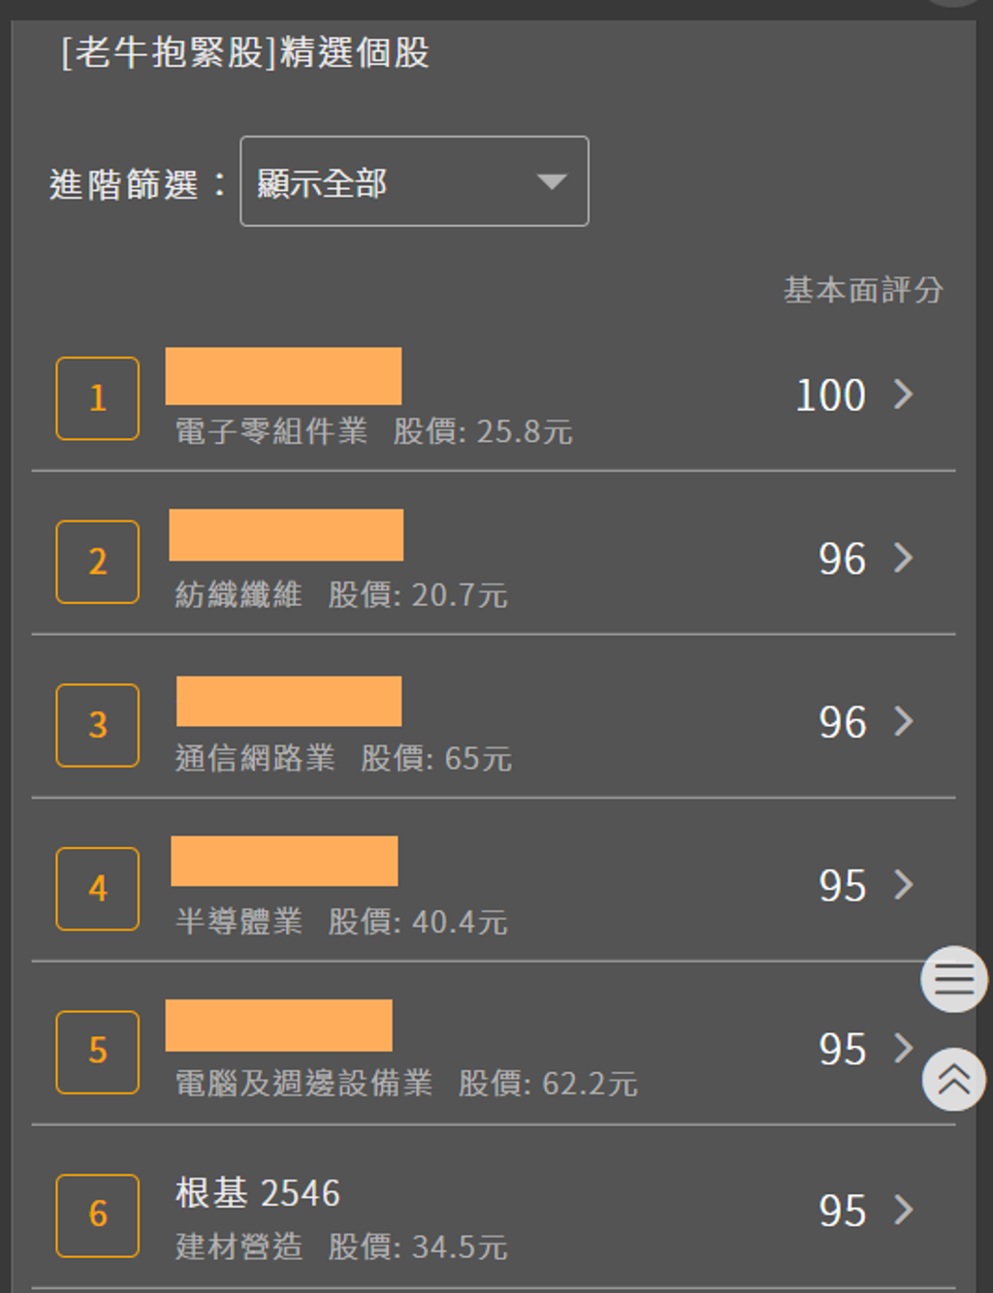This screenshot has height=1293, width=993.
Task: Click chevron for rank 6 根基 2546
Action: (904, 1210)
